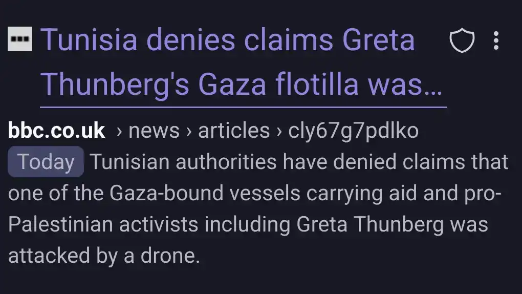Click the chevron before cly67g7pdlko
The height and width of the screenshot is (294, 522).
(279, 132)
